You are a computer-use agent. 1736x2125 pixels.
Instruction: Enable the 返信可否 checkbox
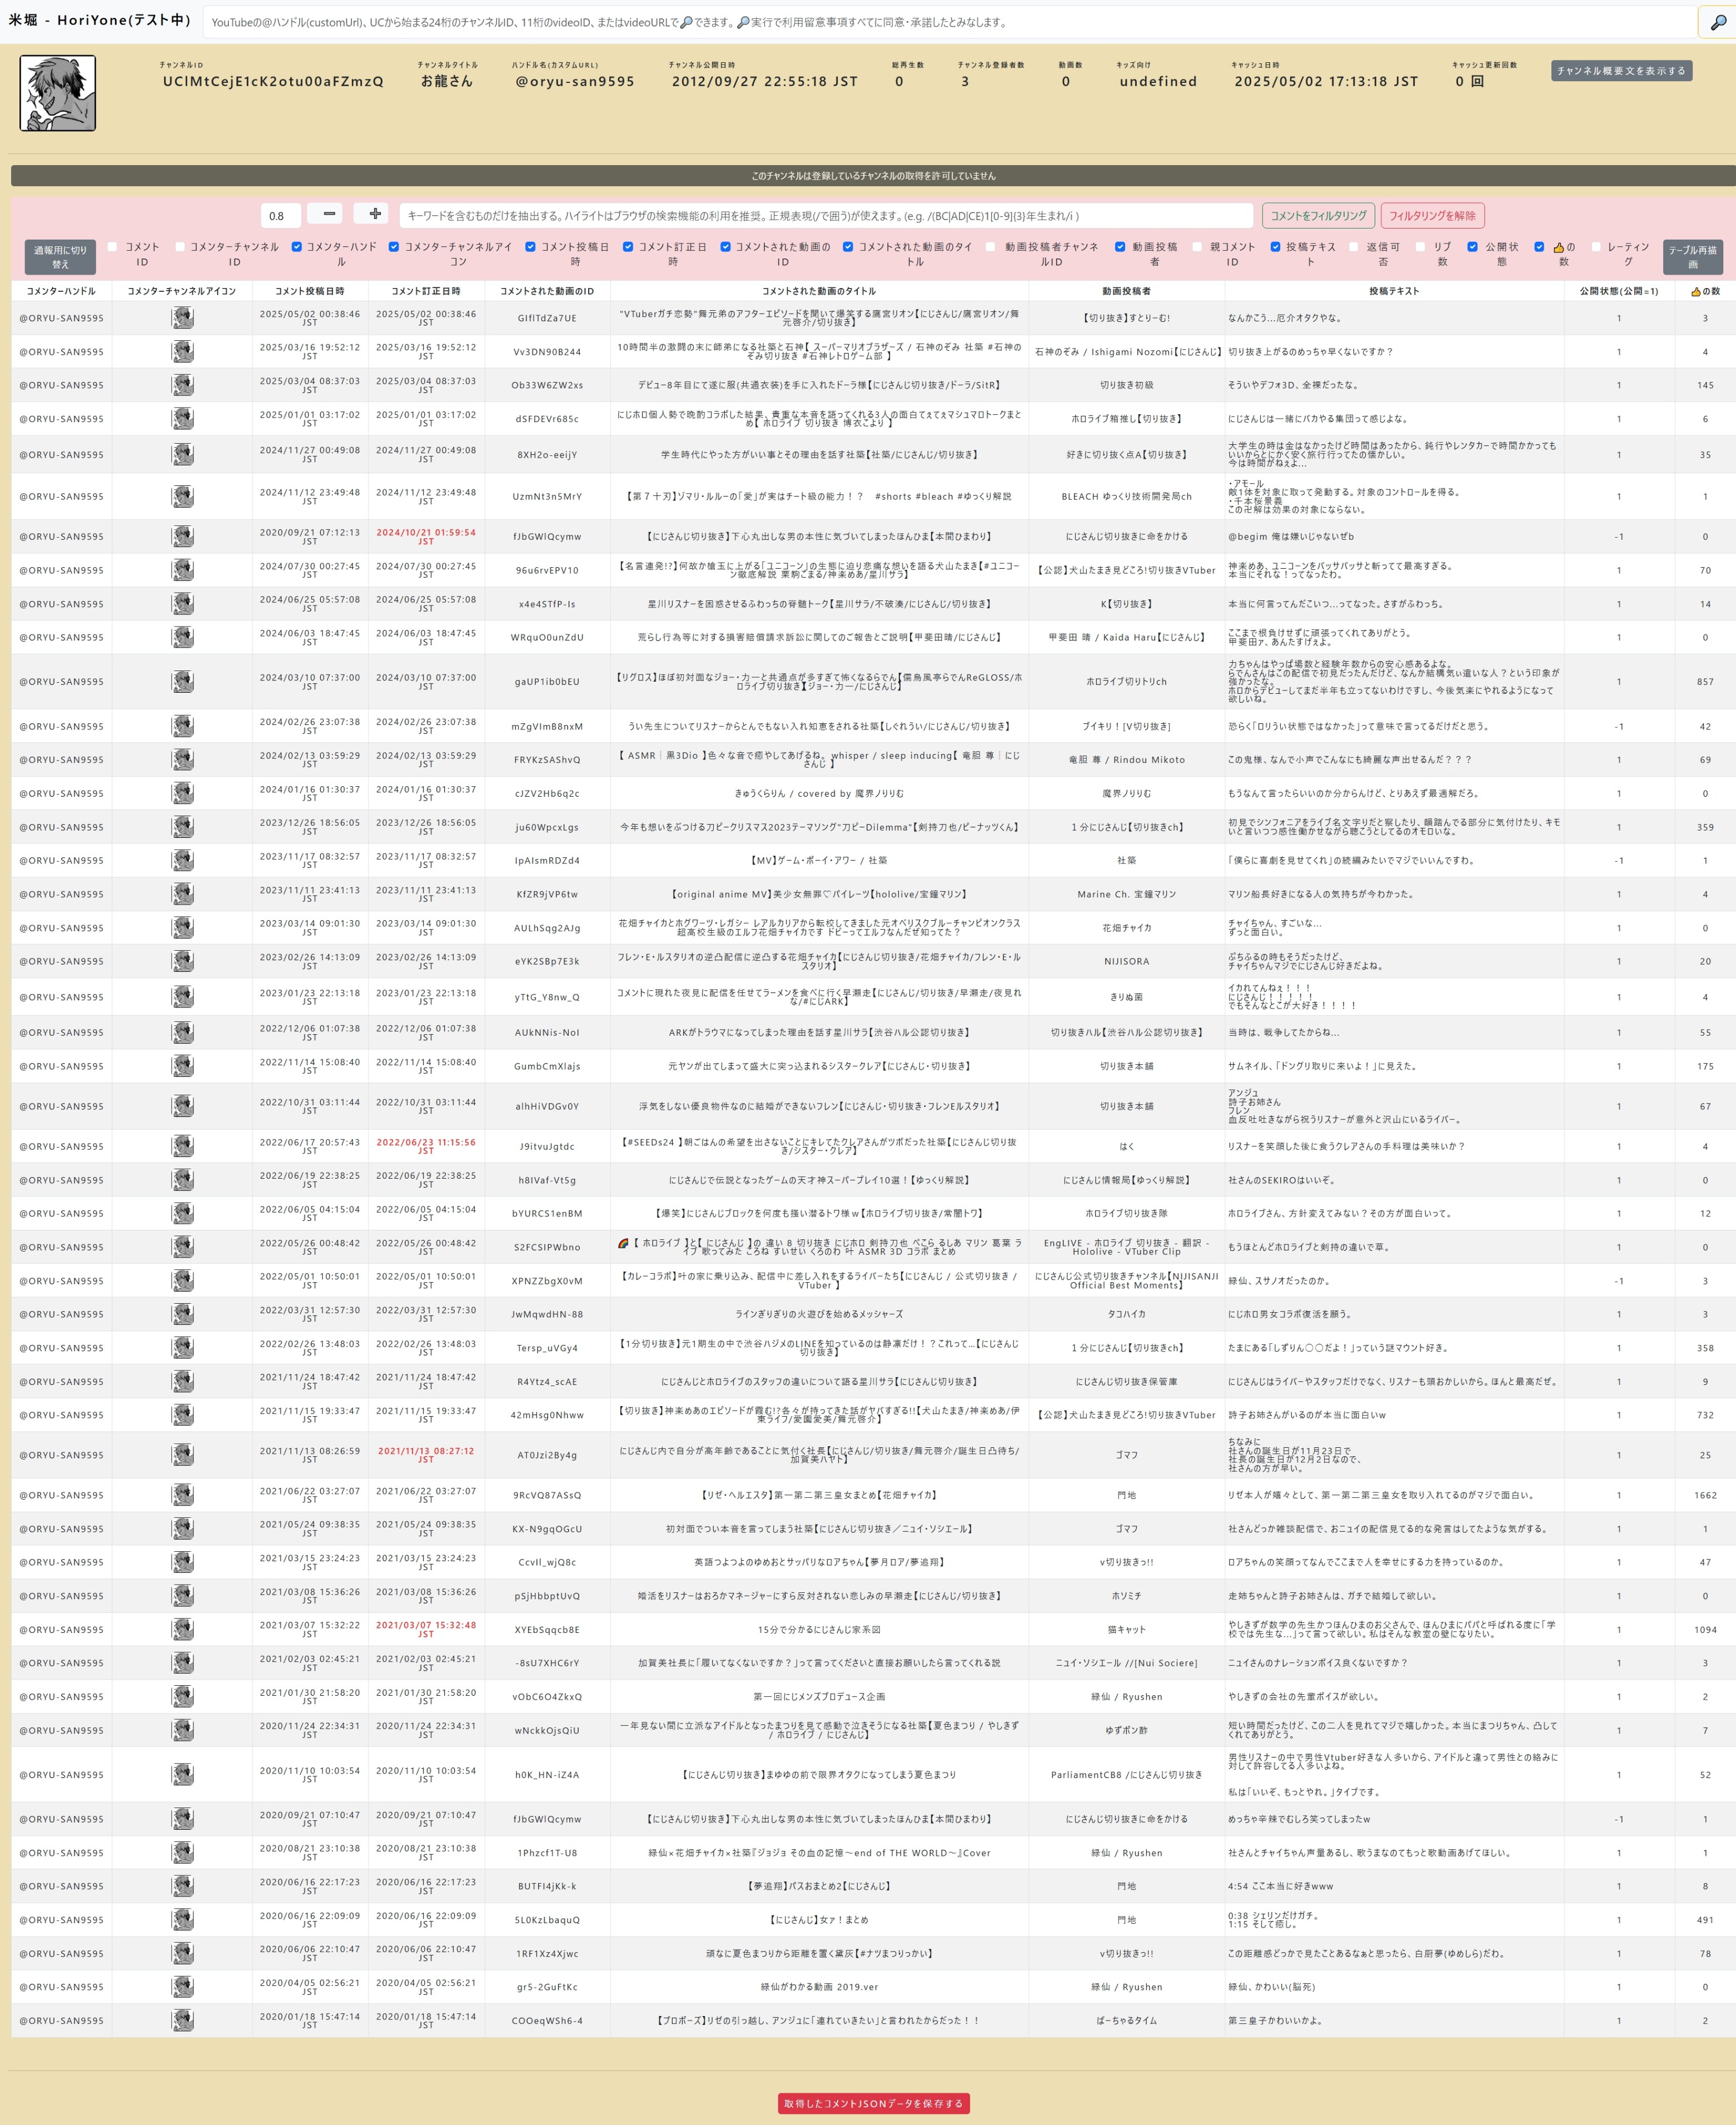[x=1354, y=247]
